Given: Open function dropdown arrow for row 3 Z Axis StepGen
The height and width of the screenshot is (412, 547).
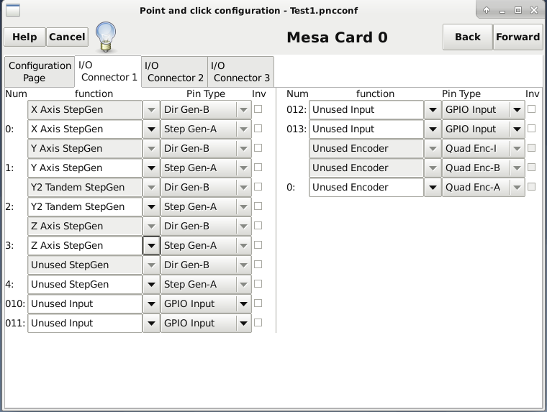Looking at the screenshot, I should [x=151, y=246].
